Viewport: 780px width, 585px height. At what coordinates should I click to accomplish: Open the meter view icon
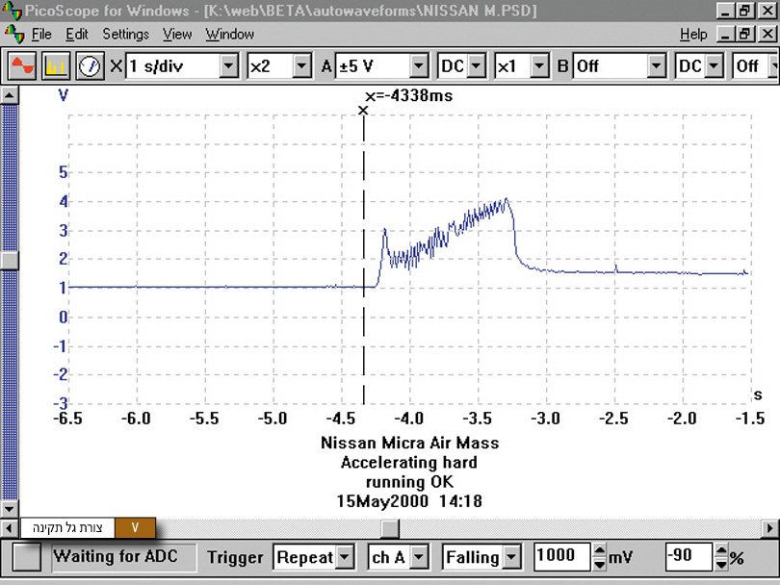click(x=90, y=66)
